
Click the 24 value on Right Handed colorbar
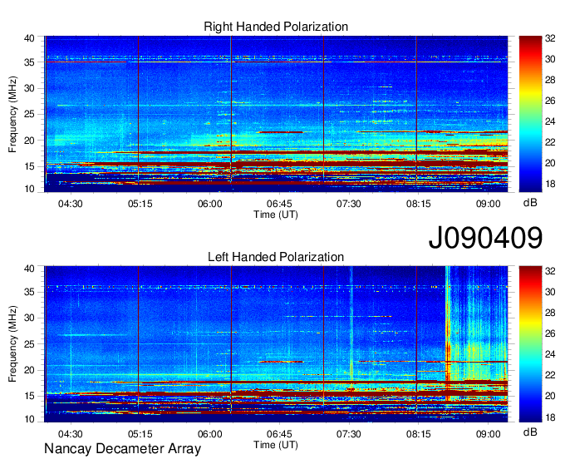pos(550,122)
